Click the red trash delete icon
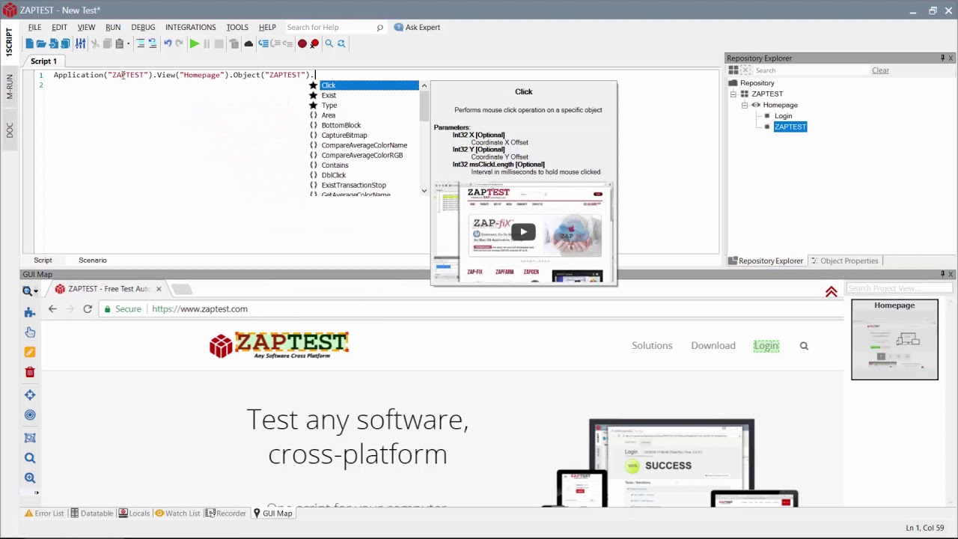 [x=30, y=372]
